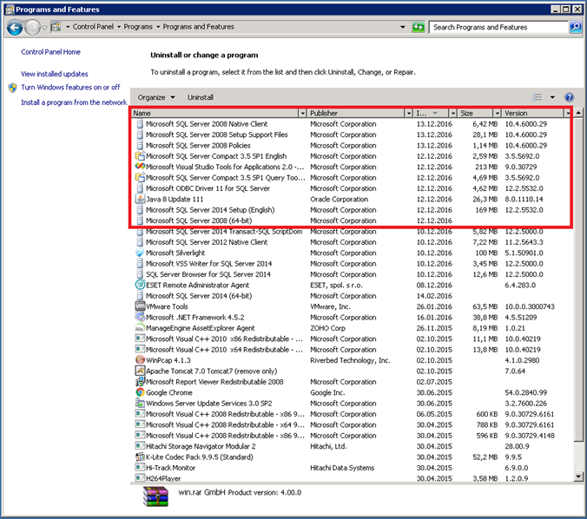
Task: Go to Control Panel in breadcrumb
Action: (x=93, y=27)
